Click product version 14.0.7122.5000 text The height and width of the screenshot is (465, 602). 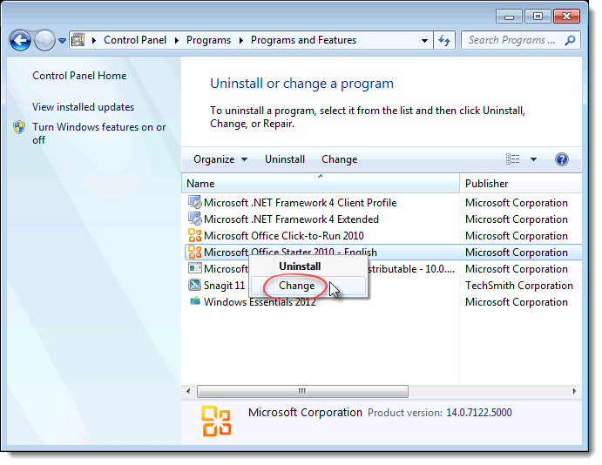click(x=479, y=413)
